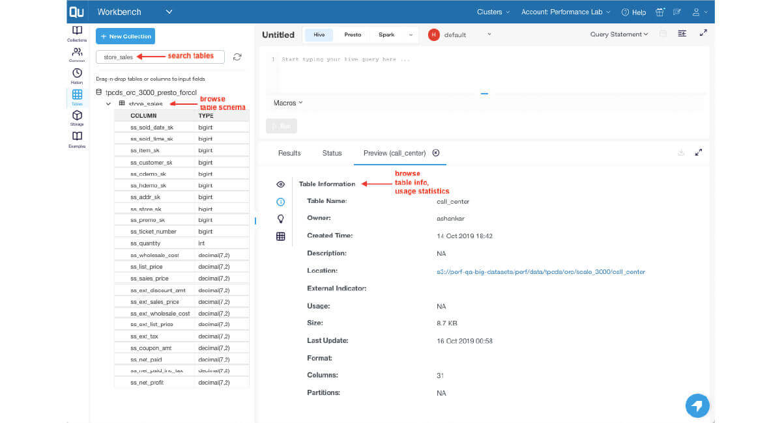
Task: Select the Spark engine
Action: click(386, 34)
